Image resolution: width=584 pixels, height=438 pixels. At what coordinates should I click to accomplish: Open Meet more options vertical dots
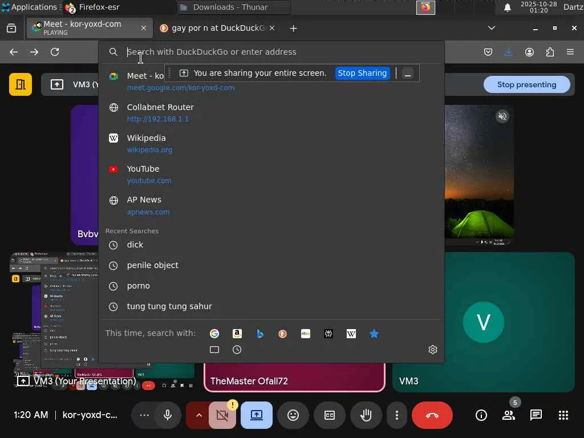(x=397, y=415)
